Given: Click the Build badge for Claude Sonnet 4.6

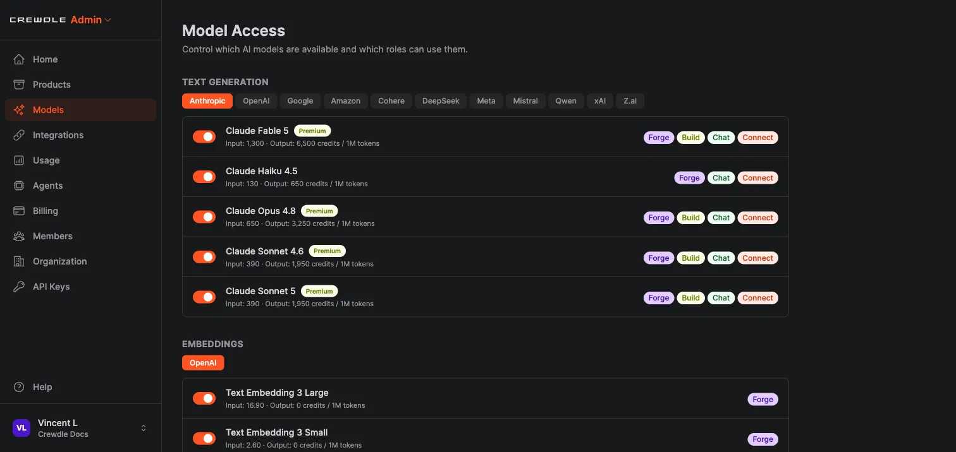Looking at the screenshot, I should tap(690, 258).
